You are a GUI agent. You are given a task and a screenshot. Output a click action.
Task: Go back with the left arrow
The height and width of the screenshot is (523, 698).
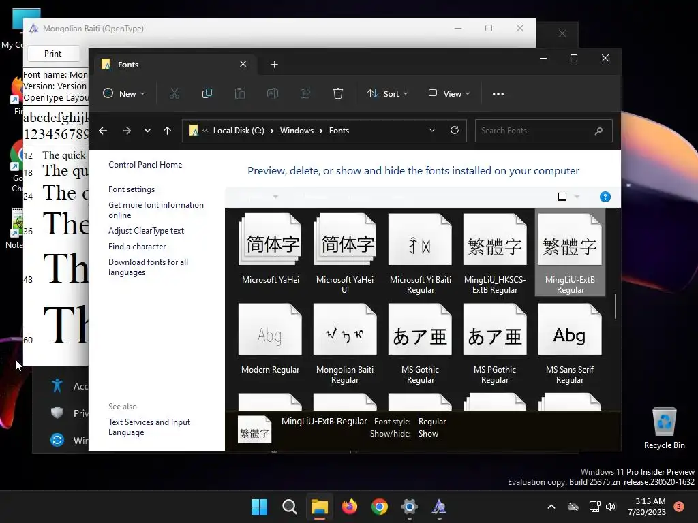coord(103,131)
